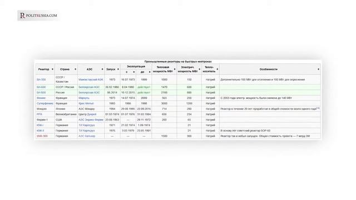Open ТИ Карлсруэ link in KNK-II row
The height and width of the screenshot is (200, 356).
click(x=87, y=131)
